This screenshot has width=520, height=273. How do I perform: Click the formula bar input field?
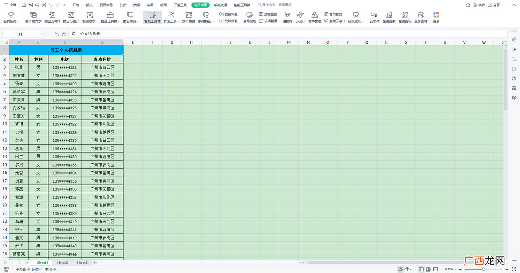pyautogui.click(x=288, y=34)
